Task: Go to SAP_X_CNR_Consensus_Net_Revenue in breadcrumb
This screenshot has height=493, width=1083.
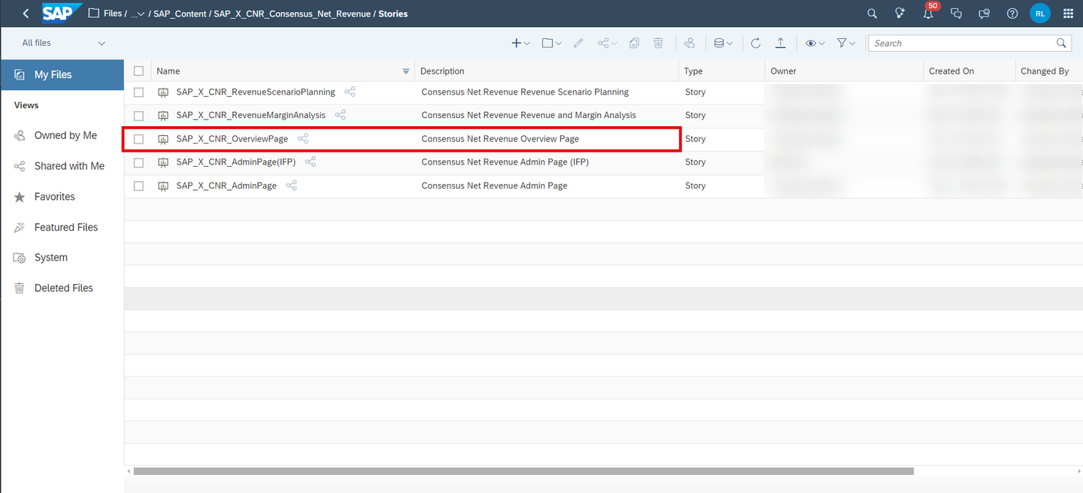Action: pos(292,14)
